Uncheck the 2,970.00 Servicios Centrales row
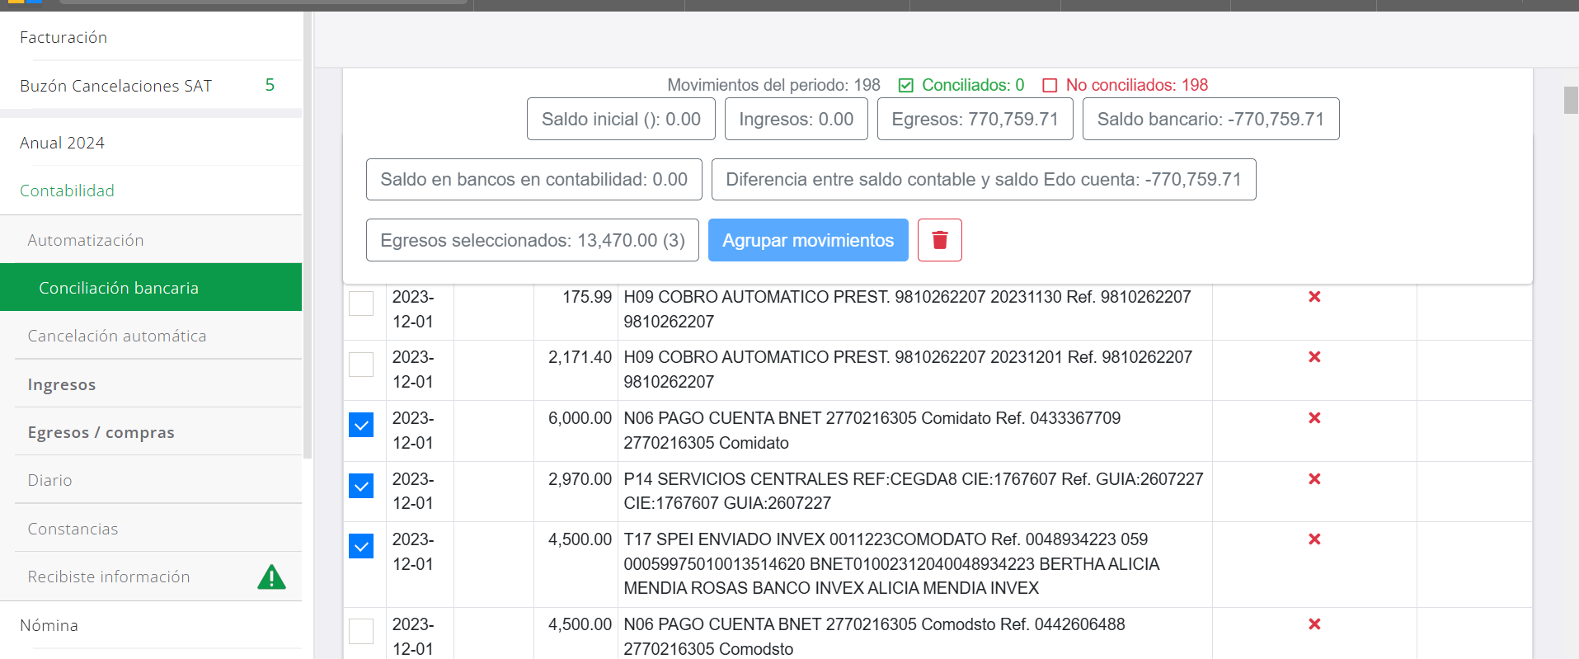The image size is (1579, 659). click(x=361, y=486)
